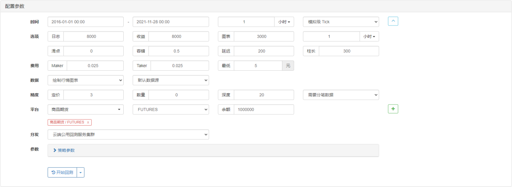Open the 绘制行情图表 dropdown
The width and height of the screenshot is (512, 187).
(85, 80)
